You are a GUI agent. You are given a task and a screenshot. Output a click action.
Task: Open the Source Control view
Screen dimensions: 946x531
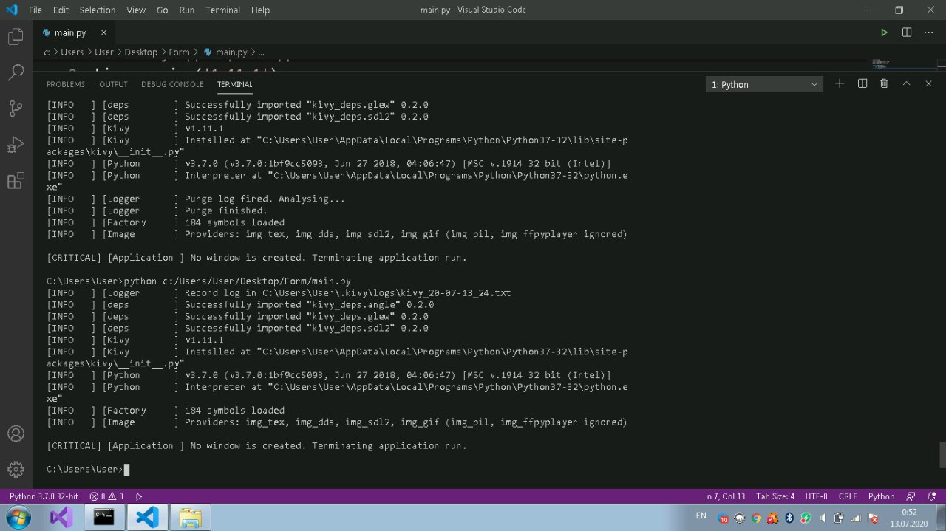tap(16, 109)
